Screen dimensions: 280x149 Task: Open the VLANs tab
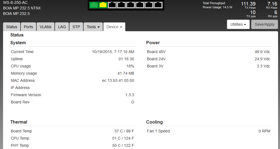pos(46,27)
